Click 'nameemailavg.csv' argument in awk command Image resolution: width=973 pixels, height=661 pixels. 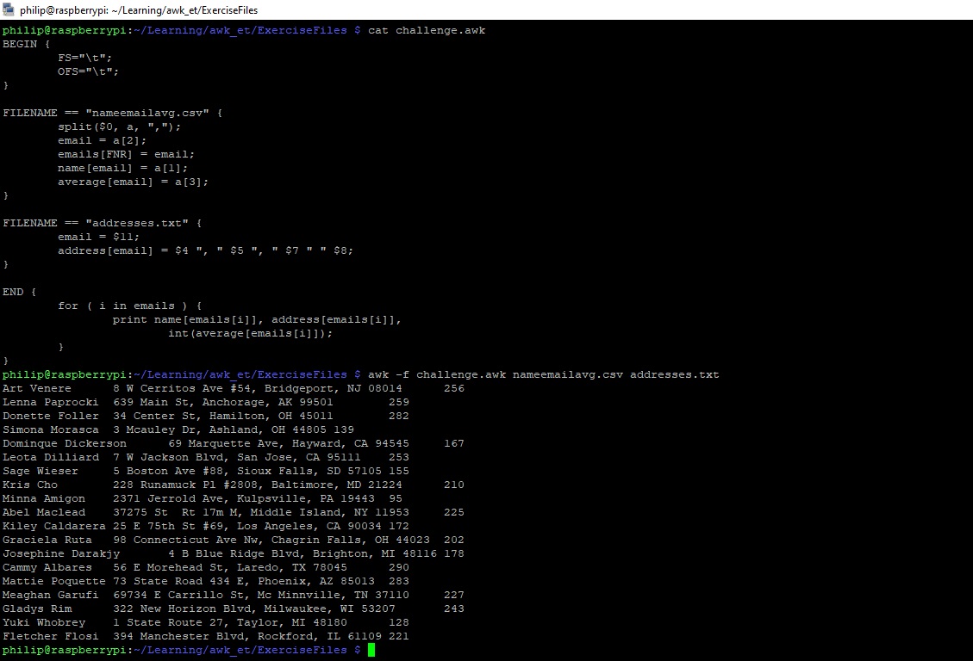[568, 374]
